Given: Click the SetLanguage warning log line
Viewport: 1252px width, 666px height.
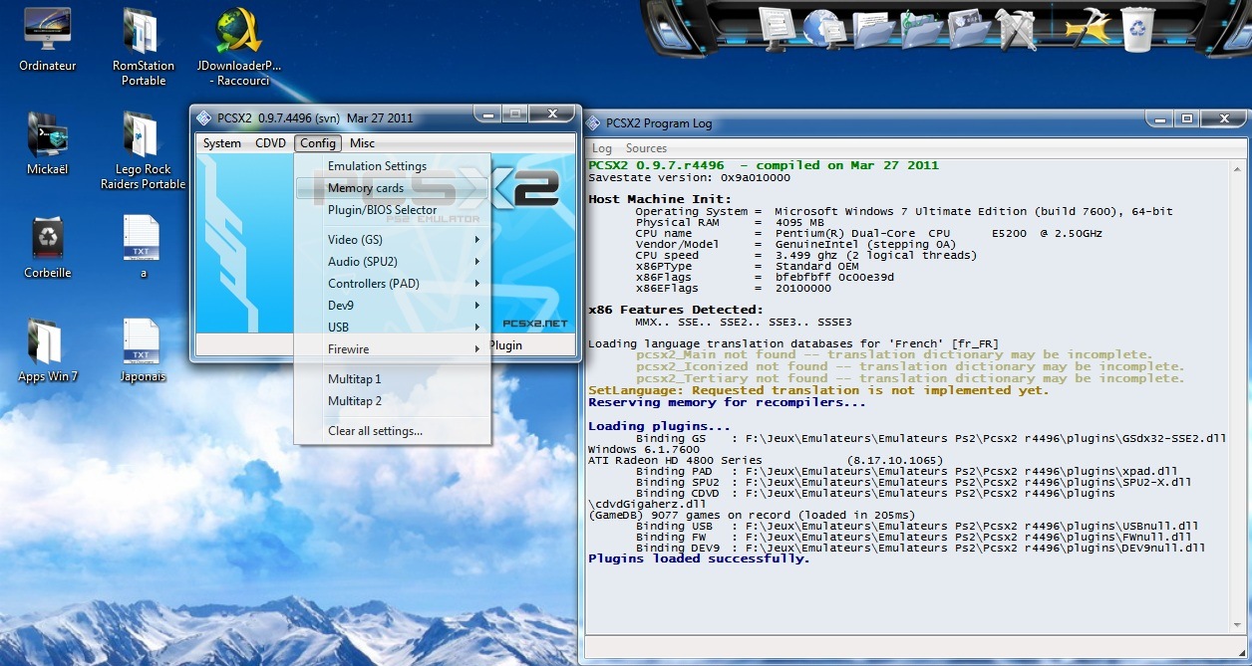Looking at the screenshot, I should (818, 390).
